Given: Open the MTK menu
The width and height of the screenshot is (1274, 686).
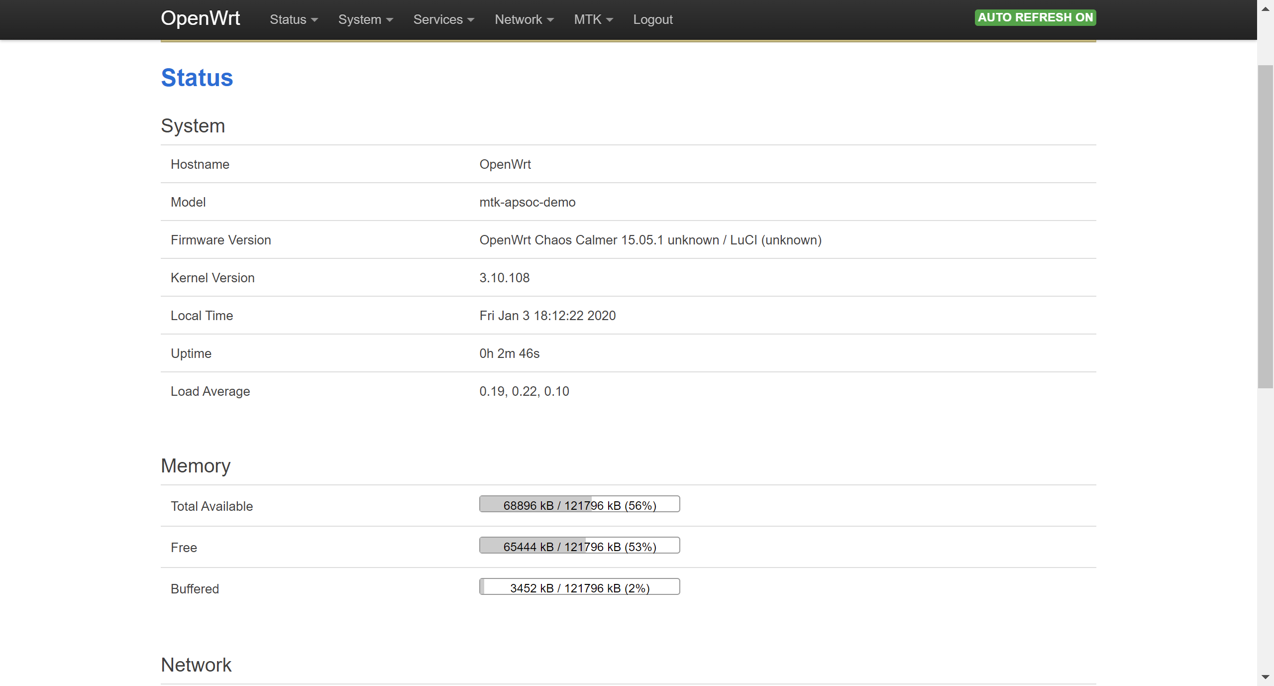Looking at the screenshot, I should tap(593, 19).
